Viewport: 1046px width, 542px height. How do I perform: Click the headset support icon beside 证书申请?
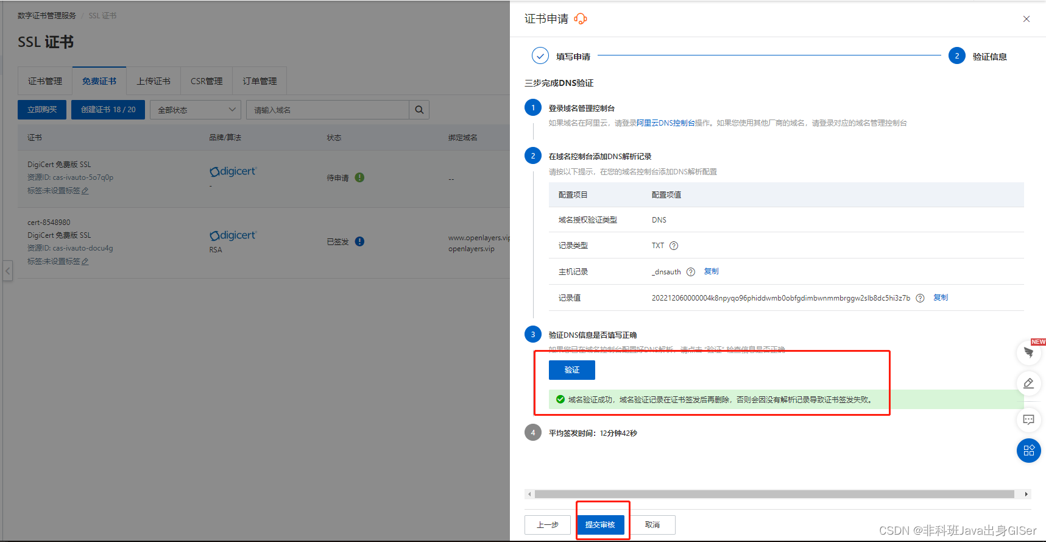tap(581, 19)
